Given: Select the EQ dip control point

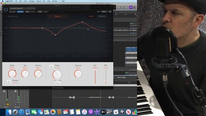Looking at the screenshot, I should 55,35.
